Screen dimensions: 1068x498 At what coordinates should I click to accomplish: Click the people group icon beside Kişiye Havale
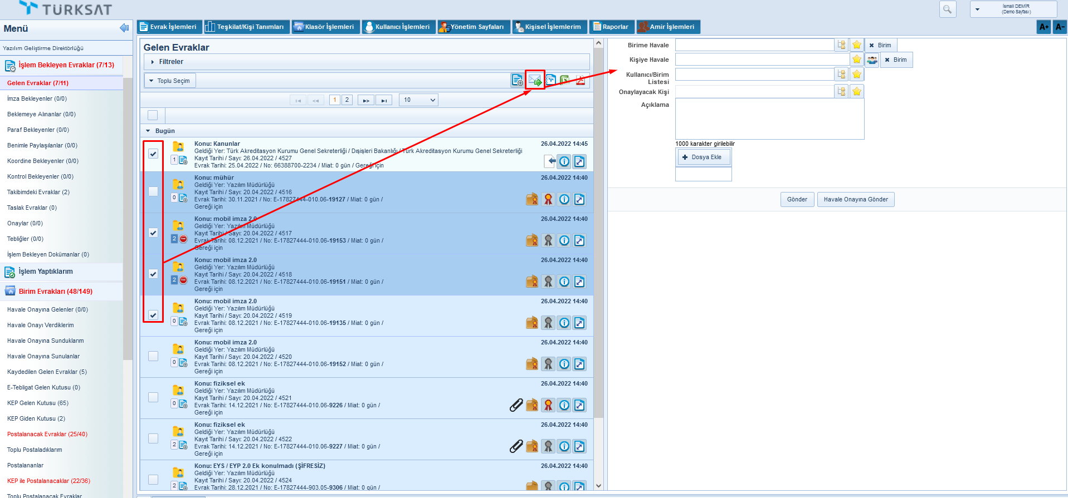[872, 60]
